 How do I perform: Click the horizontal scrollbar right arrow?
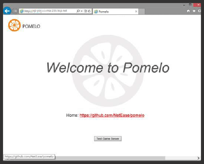(199, 158)
